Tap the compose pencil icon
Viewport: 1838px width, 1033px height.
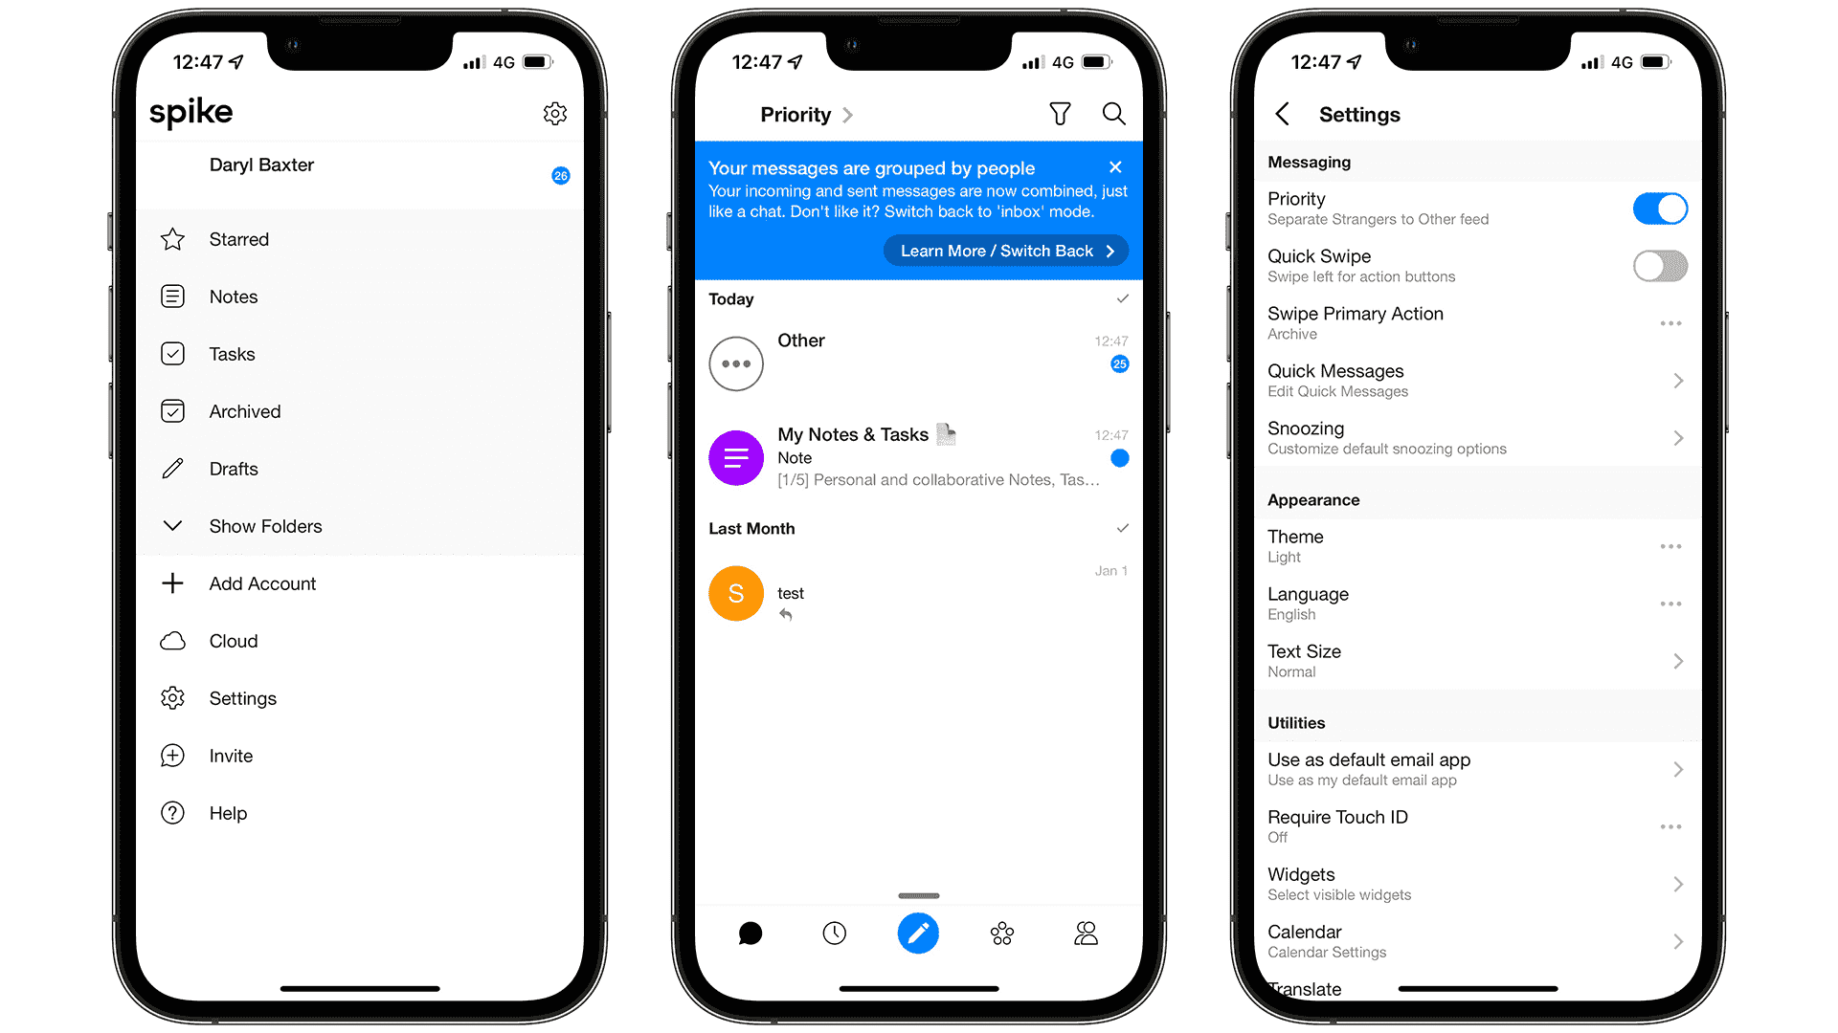point(916,934)
